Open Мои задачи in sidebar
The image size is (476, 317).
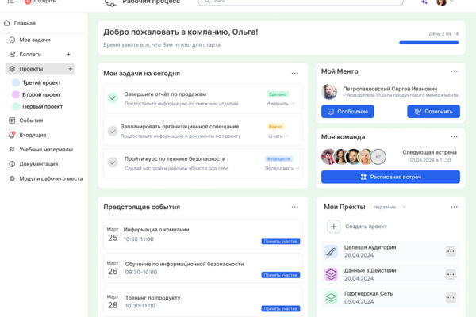35,40
